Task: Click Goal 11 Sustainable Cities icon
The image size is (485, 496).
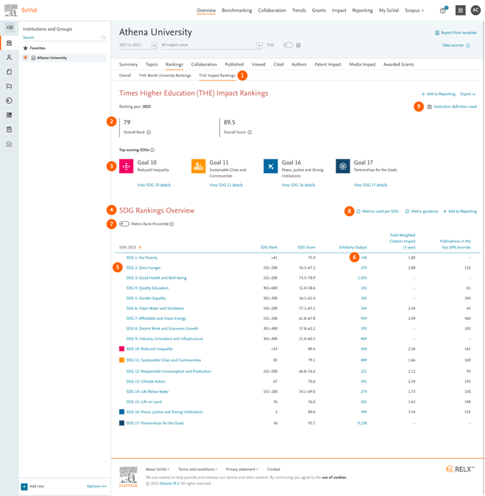Action: pyautogui.click(x=198, y=166)
